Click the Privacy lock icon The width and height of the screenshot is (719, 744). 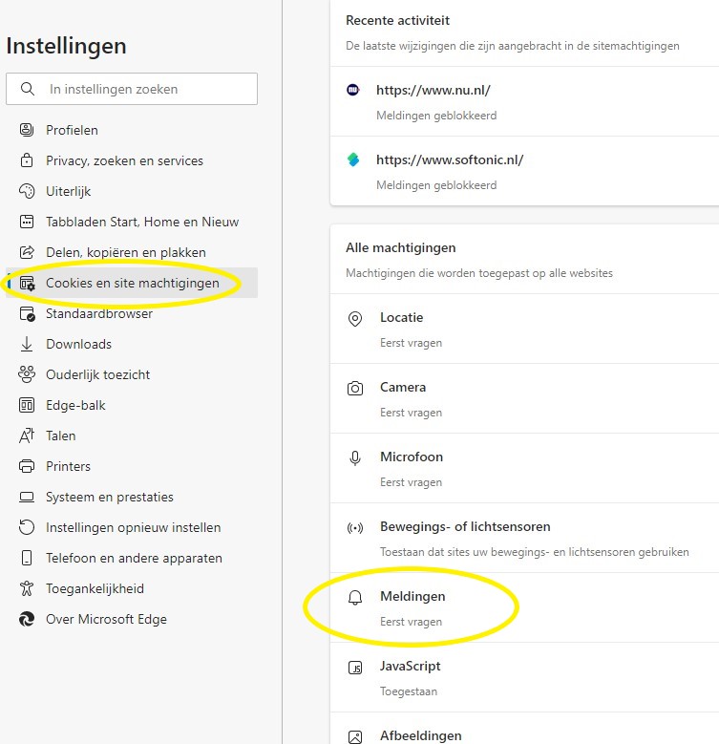[27, 160]
